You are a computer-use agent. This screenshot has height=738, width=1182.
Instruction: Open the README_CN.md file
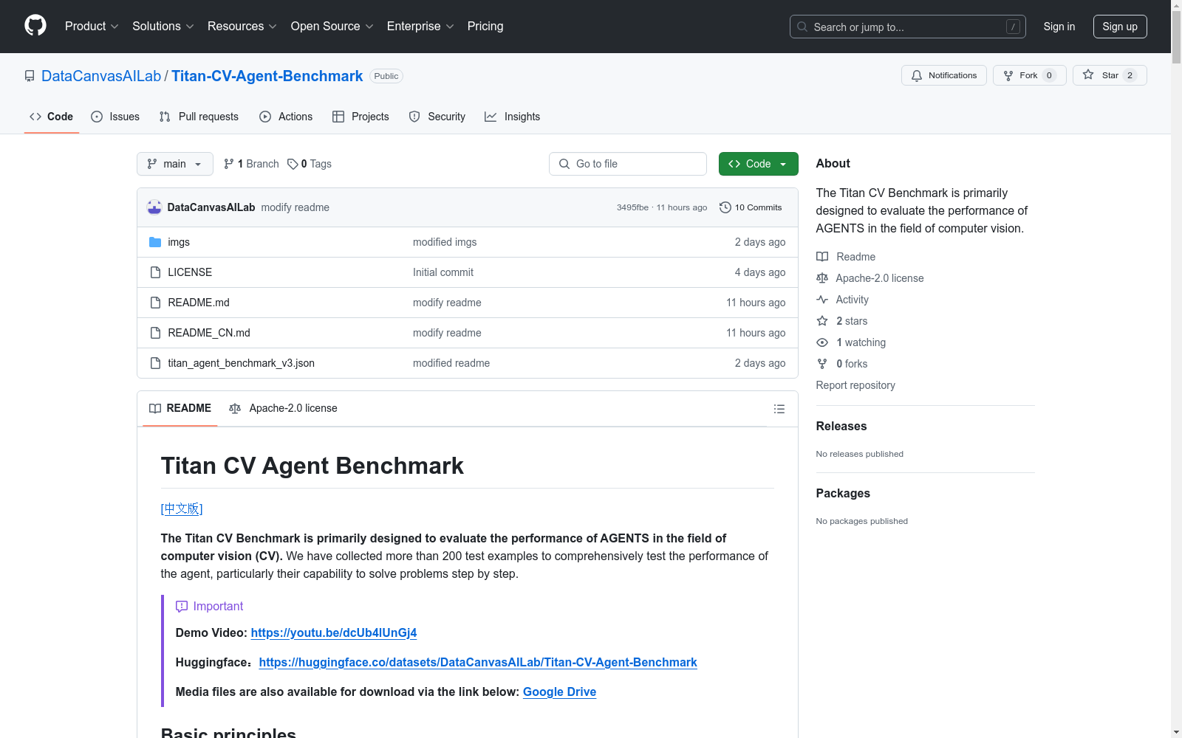click(209, 333)
